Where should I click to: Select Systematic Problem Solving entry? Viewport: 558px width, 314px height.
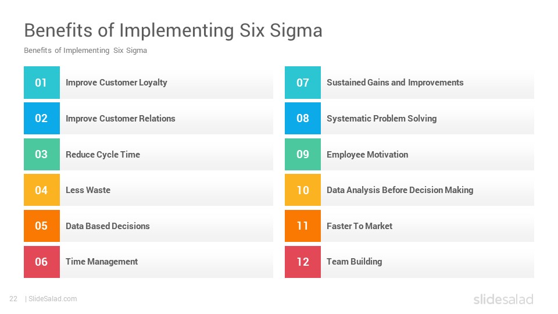tap(381, 119)
